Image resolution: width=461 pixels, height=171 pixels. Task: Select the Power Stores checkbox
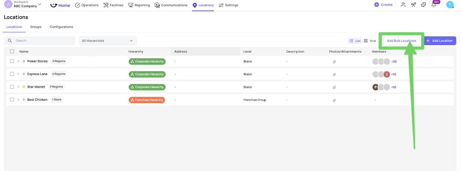12,61
